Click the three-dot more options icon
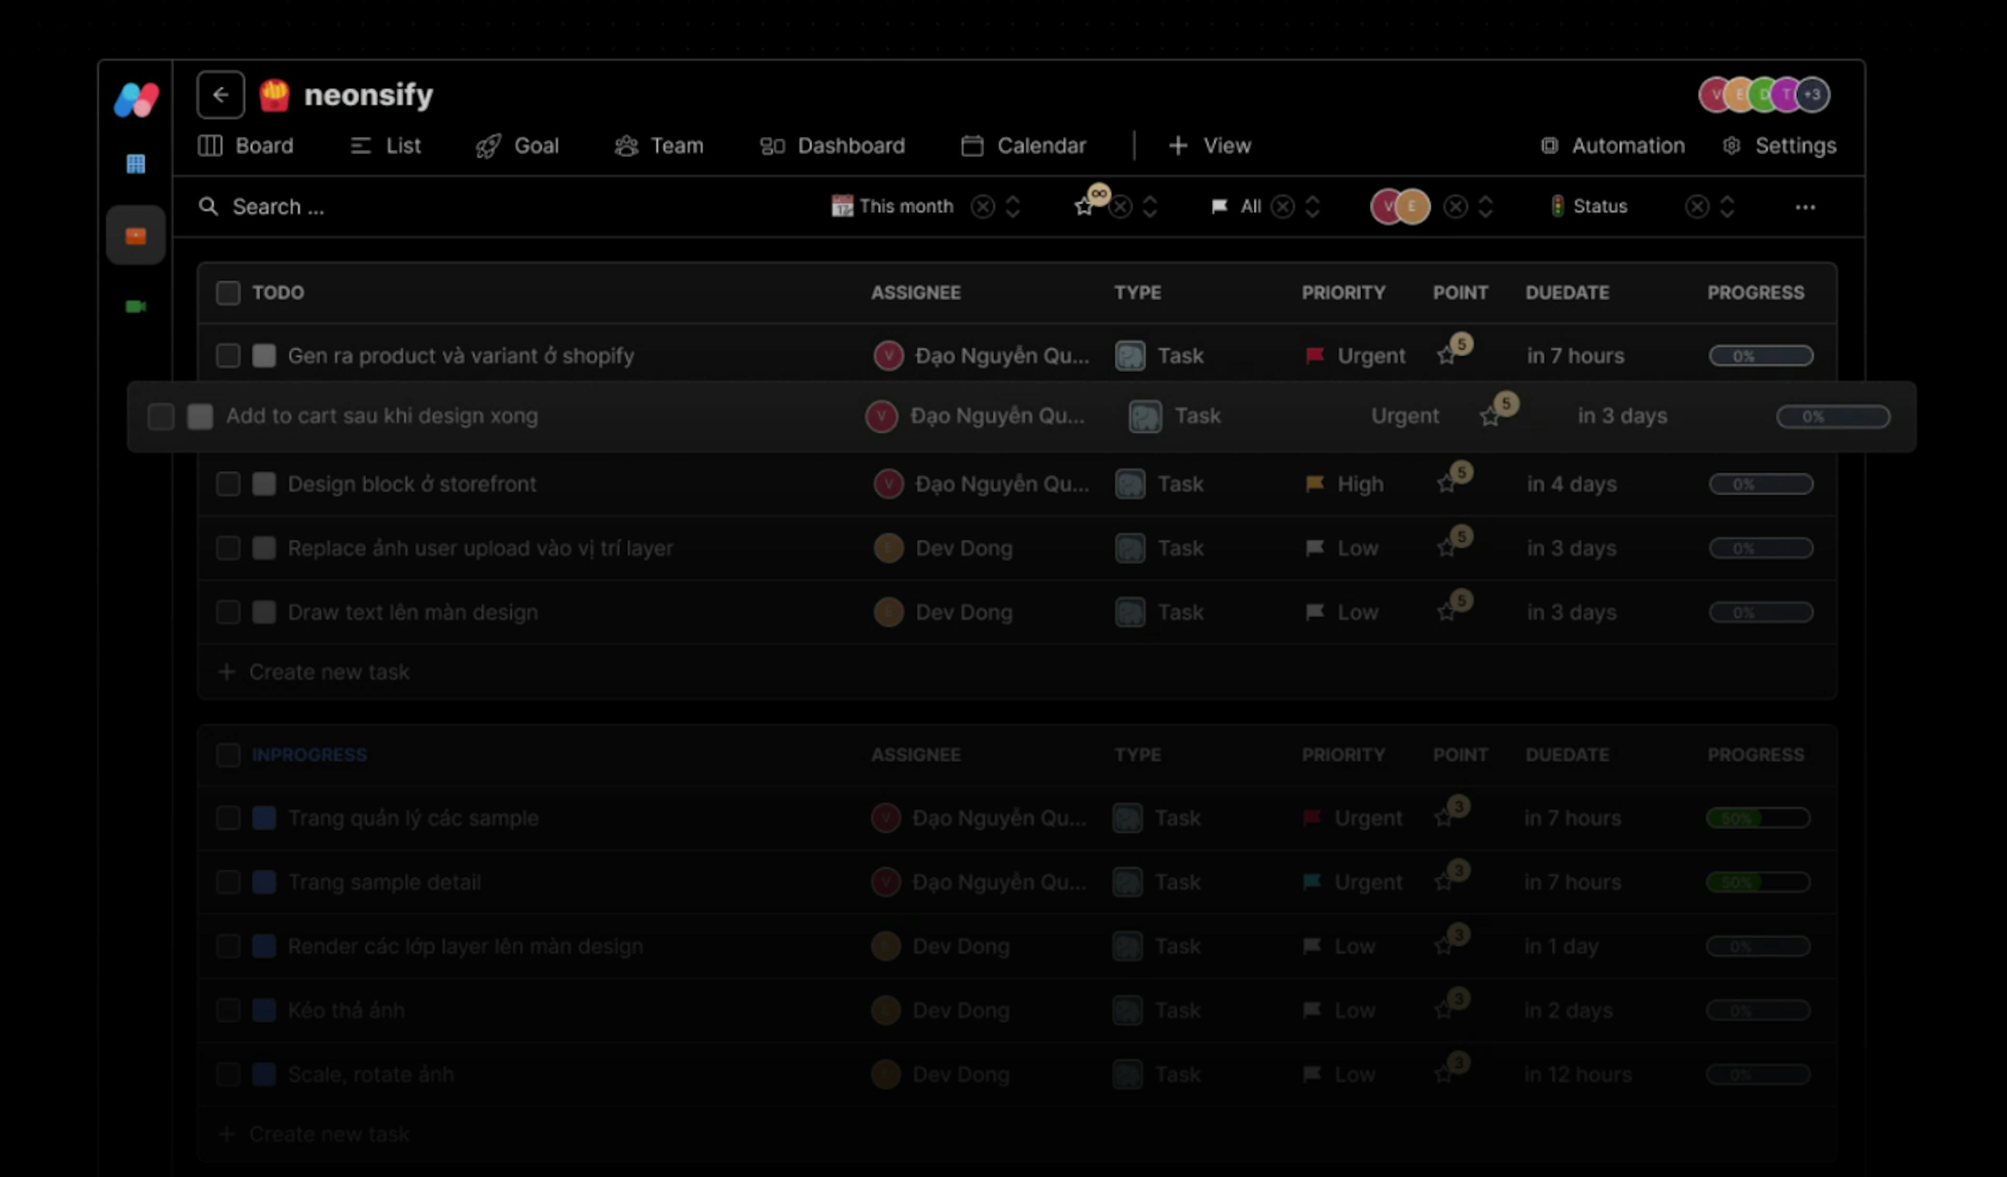The width and height of the screenshot is (2007, 1177). point(1805,207)
